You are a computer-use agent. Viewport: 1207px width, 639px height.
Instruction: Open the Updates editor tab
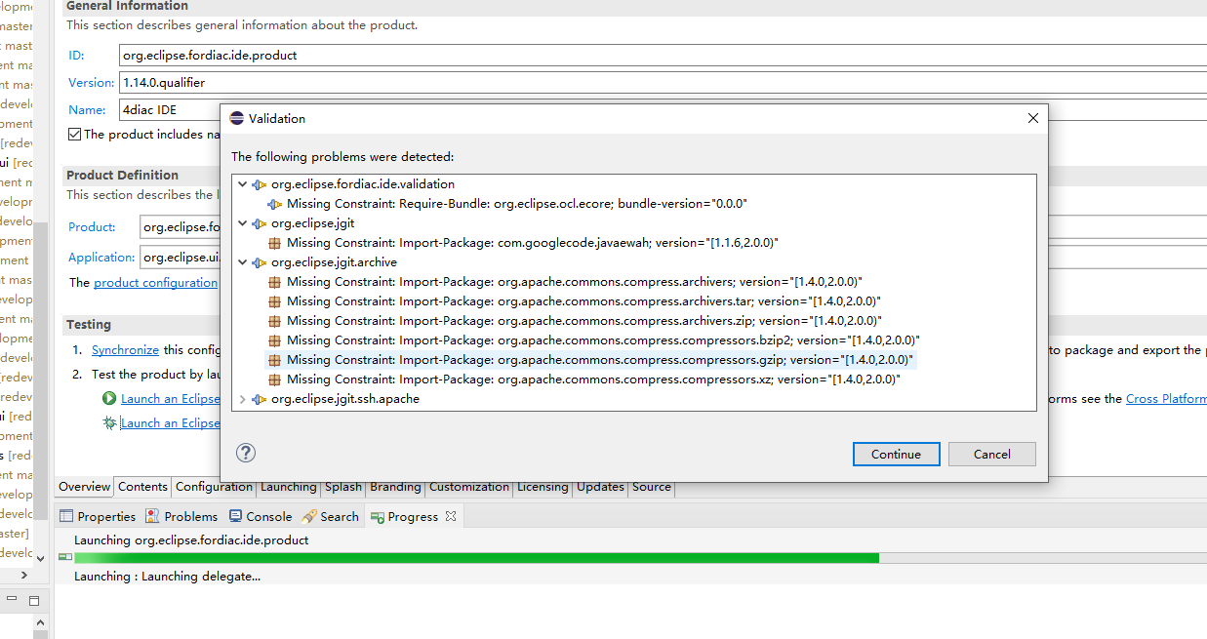[x=601, y=487]
